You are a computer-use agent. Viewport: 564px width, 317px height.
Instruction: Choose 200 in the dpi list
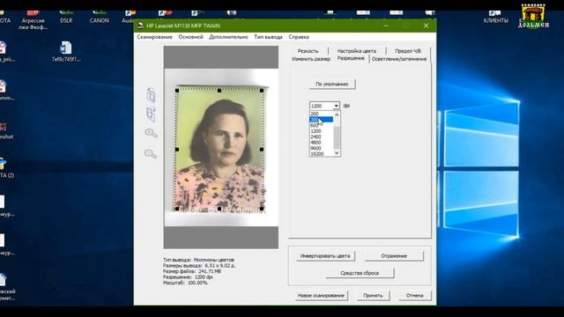tap(322, 114)
